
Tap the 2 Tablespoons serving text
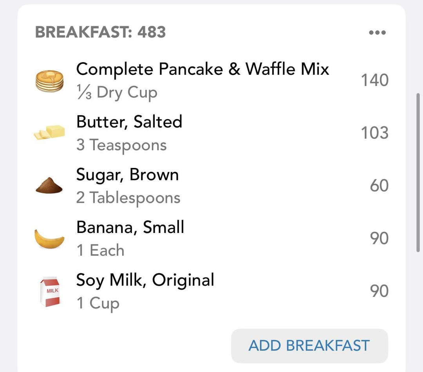[128, 198]
